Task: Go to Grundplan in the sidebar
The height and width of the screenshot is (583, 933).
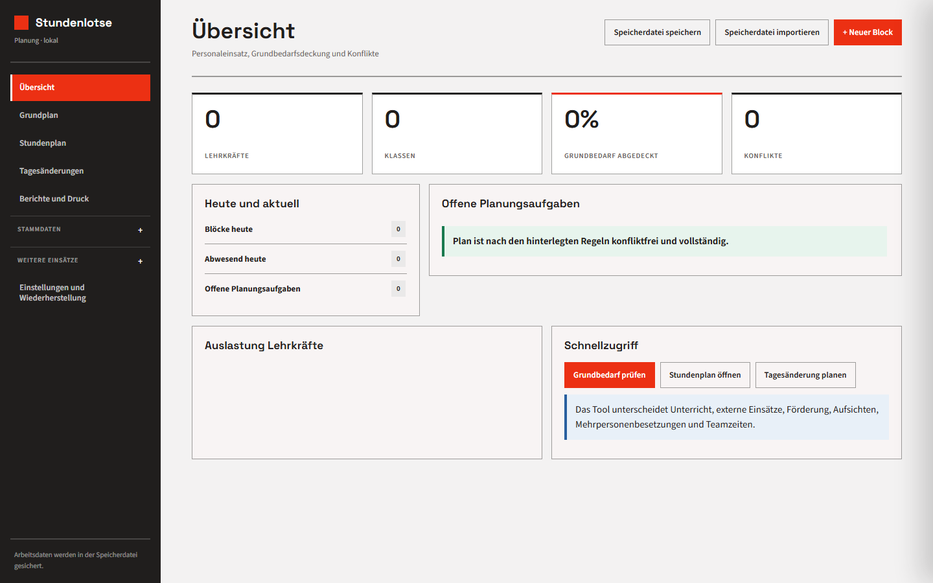Action: [80, 115]
